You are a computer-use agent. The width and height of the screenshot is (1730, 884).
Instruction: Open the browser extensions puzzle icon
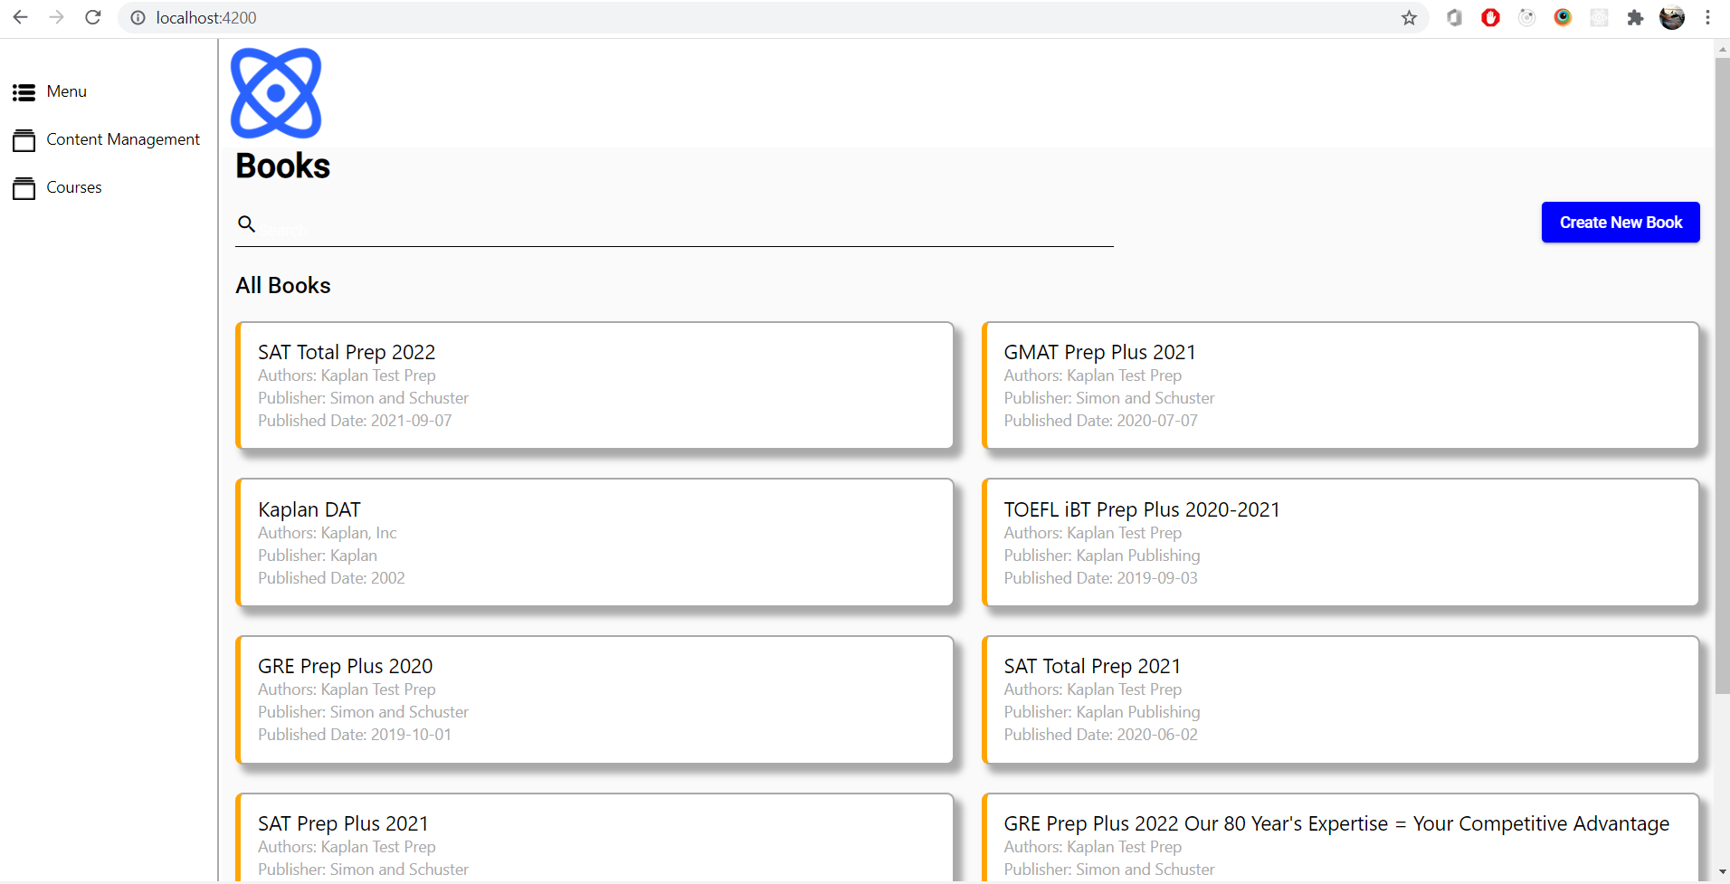pos(1635,18)
